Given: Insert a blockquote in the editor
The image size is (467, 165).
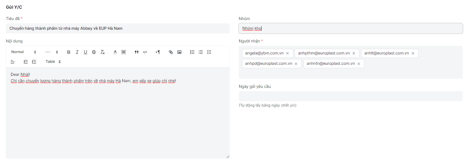Looking at the screenshot, I should (137, 52).
